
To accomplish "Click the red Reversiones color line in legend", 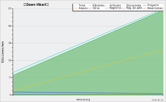I will pos(145,8).
